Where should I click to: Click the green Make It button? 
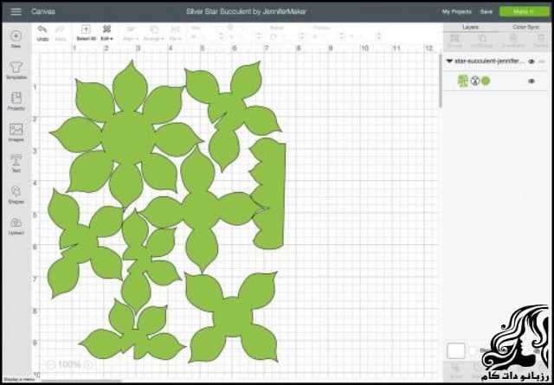point(524,11)
